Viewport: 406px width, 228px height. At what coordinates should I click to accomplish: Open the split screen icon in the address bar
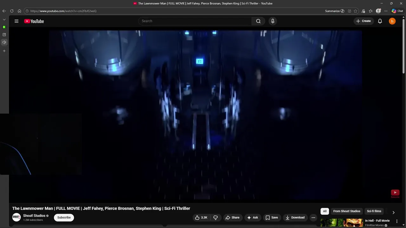349,11
